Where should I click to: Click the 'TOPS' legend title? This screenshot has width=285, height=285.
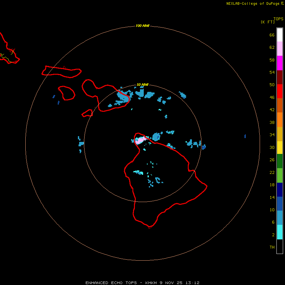click(x=278, y=19)
